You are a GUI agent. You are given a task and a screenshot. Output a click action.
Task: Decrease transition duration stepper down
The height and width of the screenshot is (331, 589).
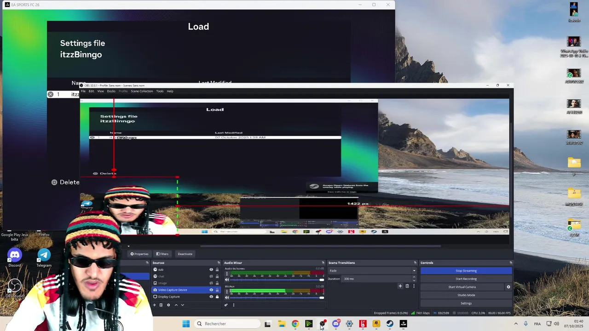(414, 280)
